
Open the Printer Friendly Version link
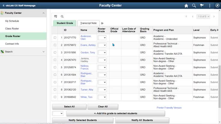(x=169, y=108)
